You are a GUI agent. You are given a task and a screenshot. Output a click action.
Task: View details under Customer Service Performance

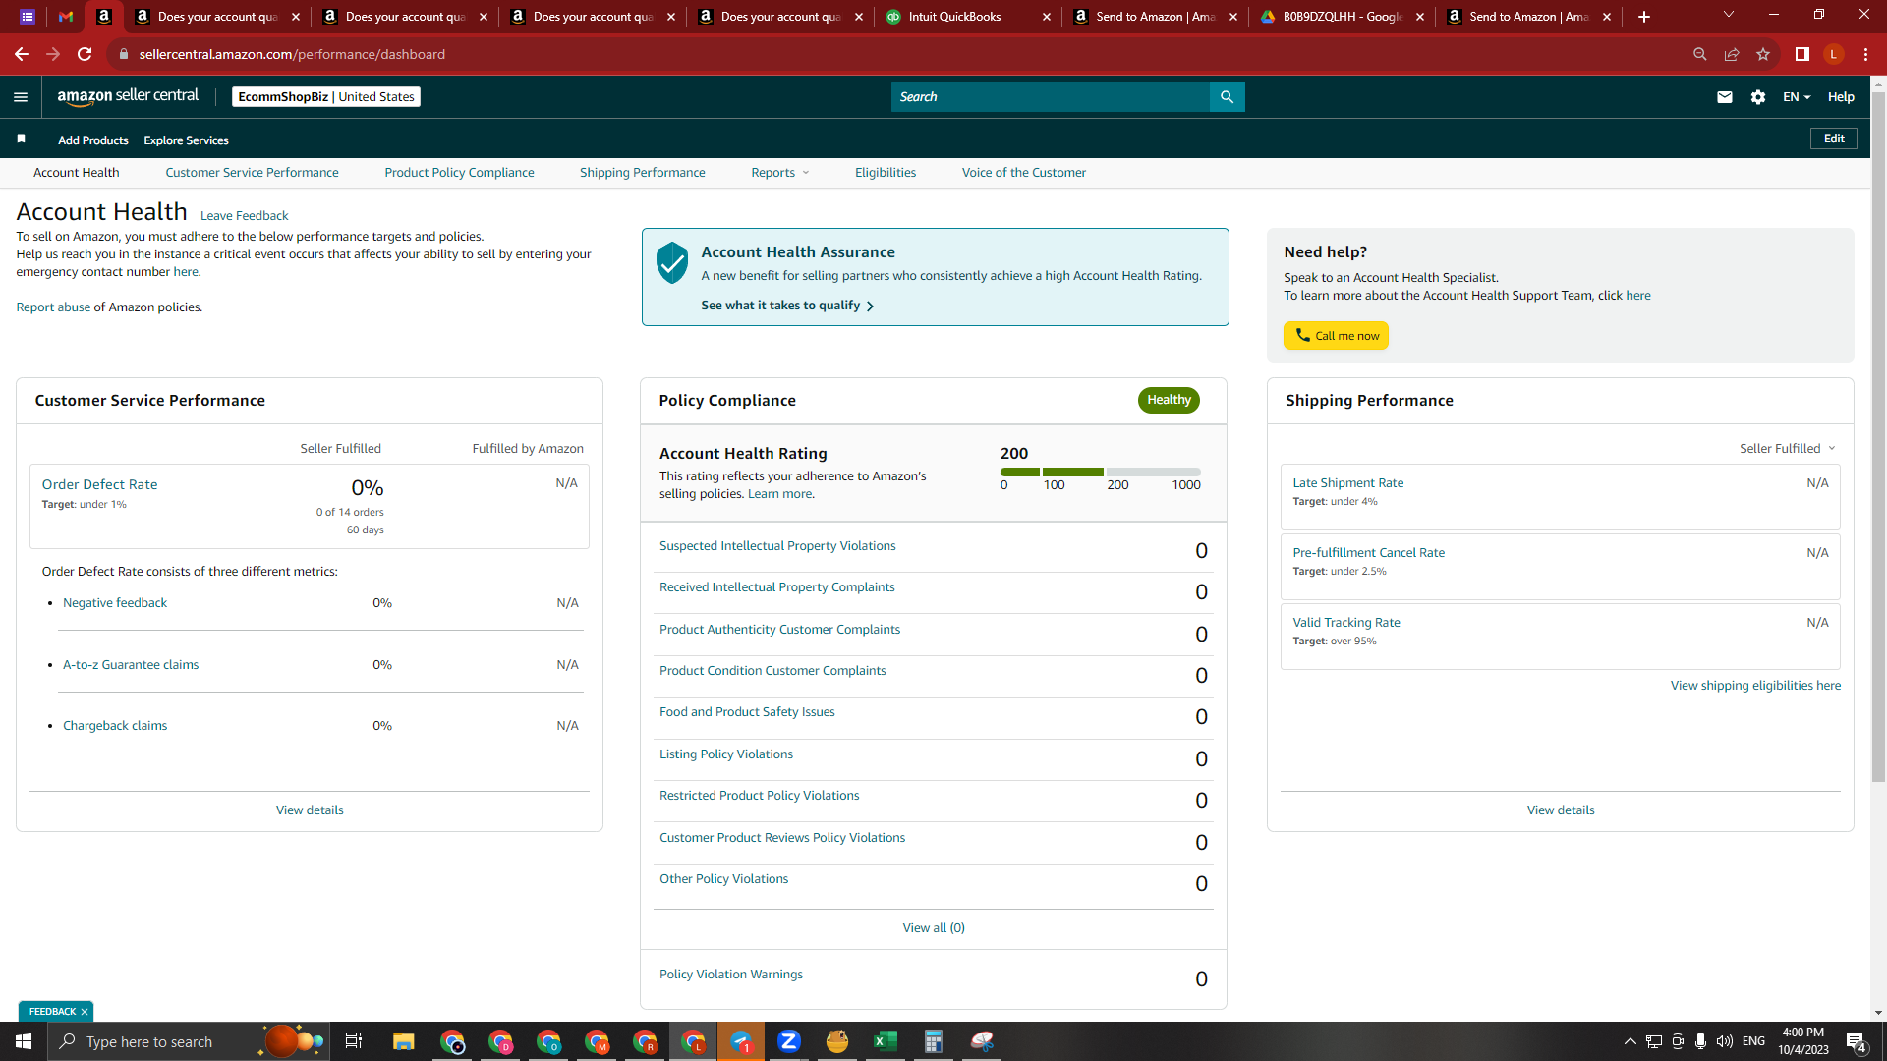tap(310, 810)
